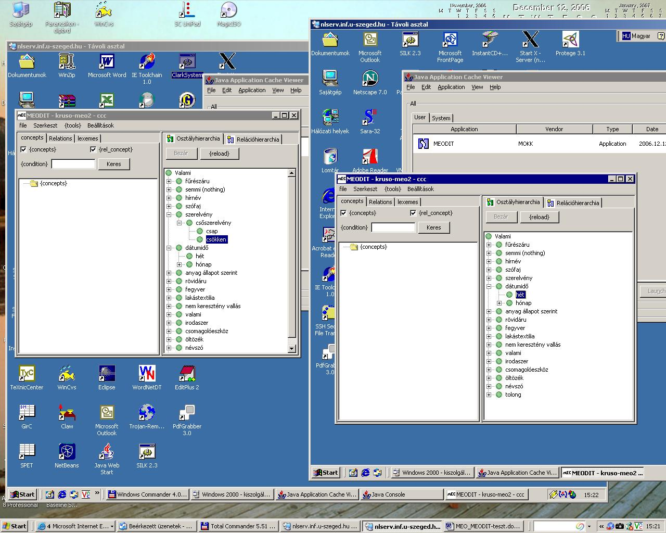The image size is (666, 533).
Task: Click Keres button in the left MEODIT window
Action: tap(113, 164)
